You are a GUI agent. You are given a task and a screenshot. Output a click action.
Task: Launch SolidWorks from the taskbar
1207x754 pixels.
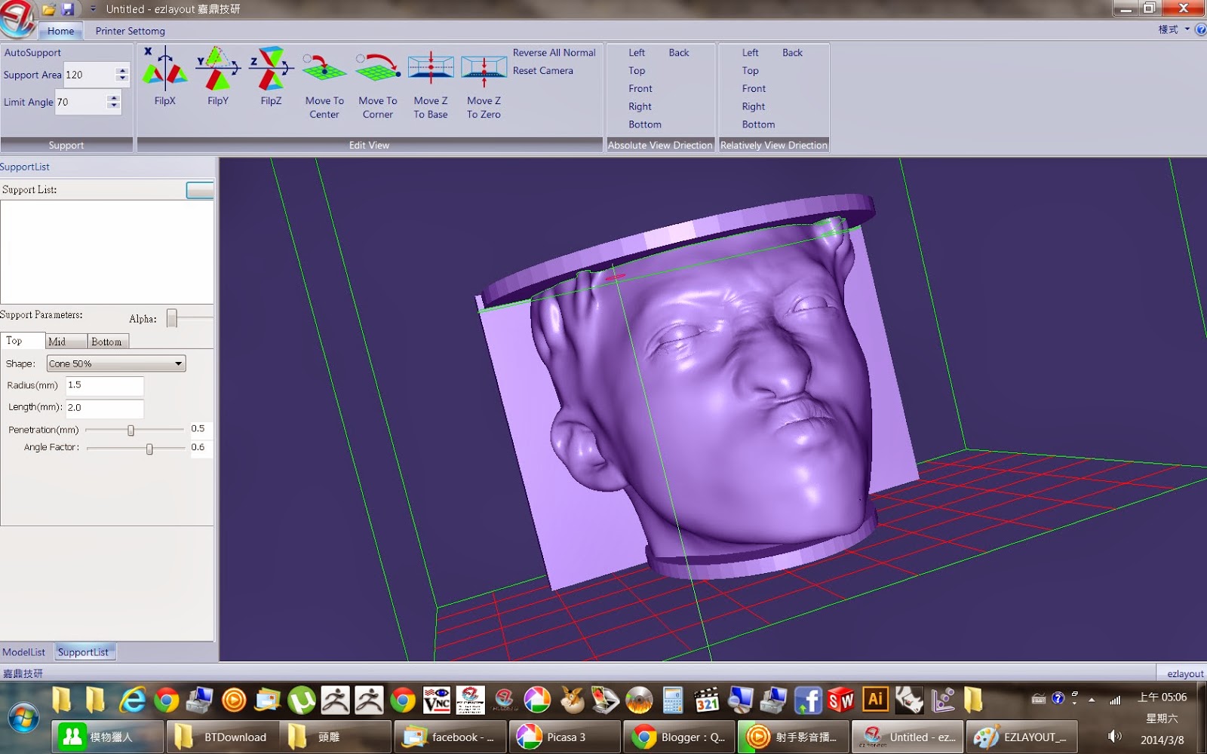(x=841, y=700)
